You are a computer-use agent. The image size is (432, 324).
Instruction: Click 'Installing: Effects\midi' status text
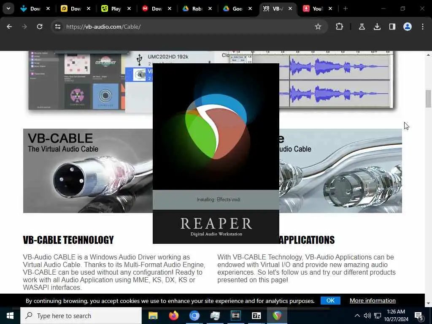click(219, 200)
